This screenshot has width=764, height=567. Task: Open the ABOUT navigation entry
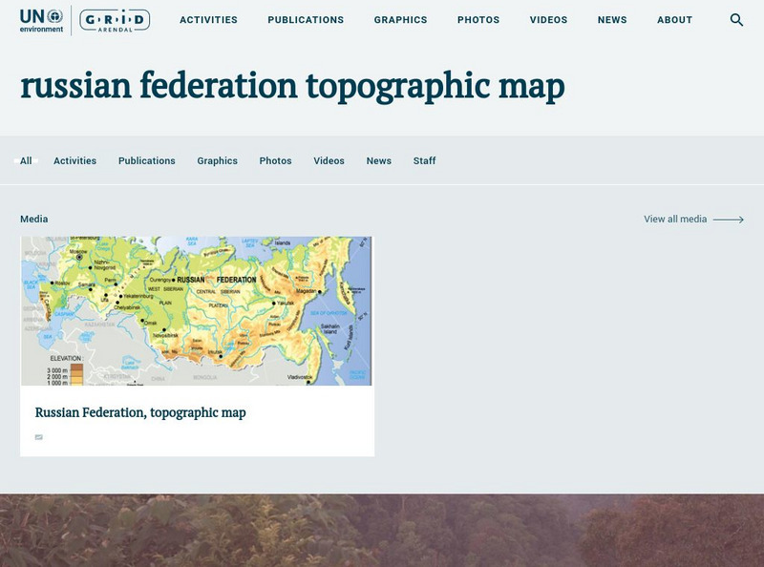tap(675, 19)
